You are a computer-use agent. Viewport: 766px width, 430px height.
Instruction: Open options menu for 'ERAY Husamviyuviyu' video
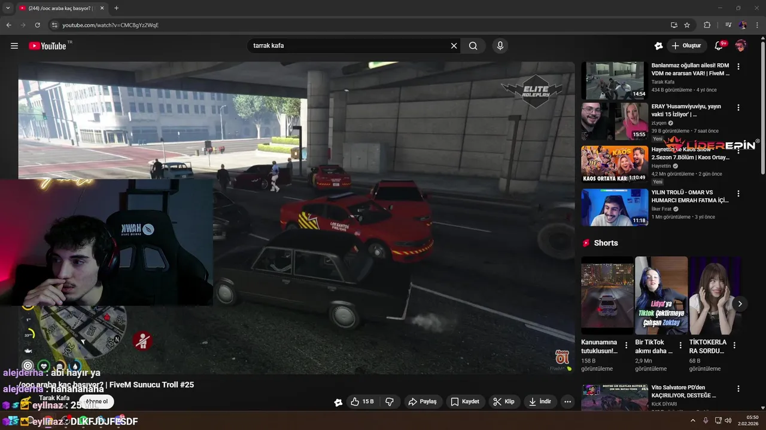[738, 107]
